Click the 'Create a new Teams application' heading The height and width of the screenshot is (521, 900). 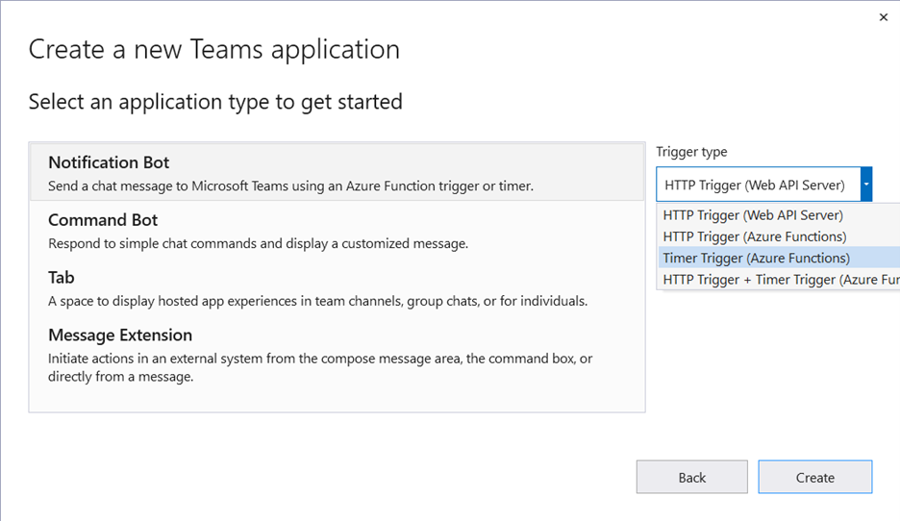(x=213, y=49)
